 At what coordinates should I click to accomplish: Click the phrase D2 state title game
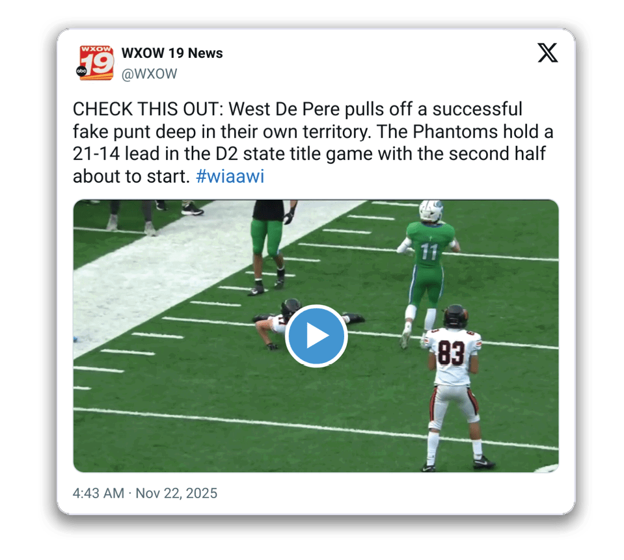pos(295,154)
